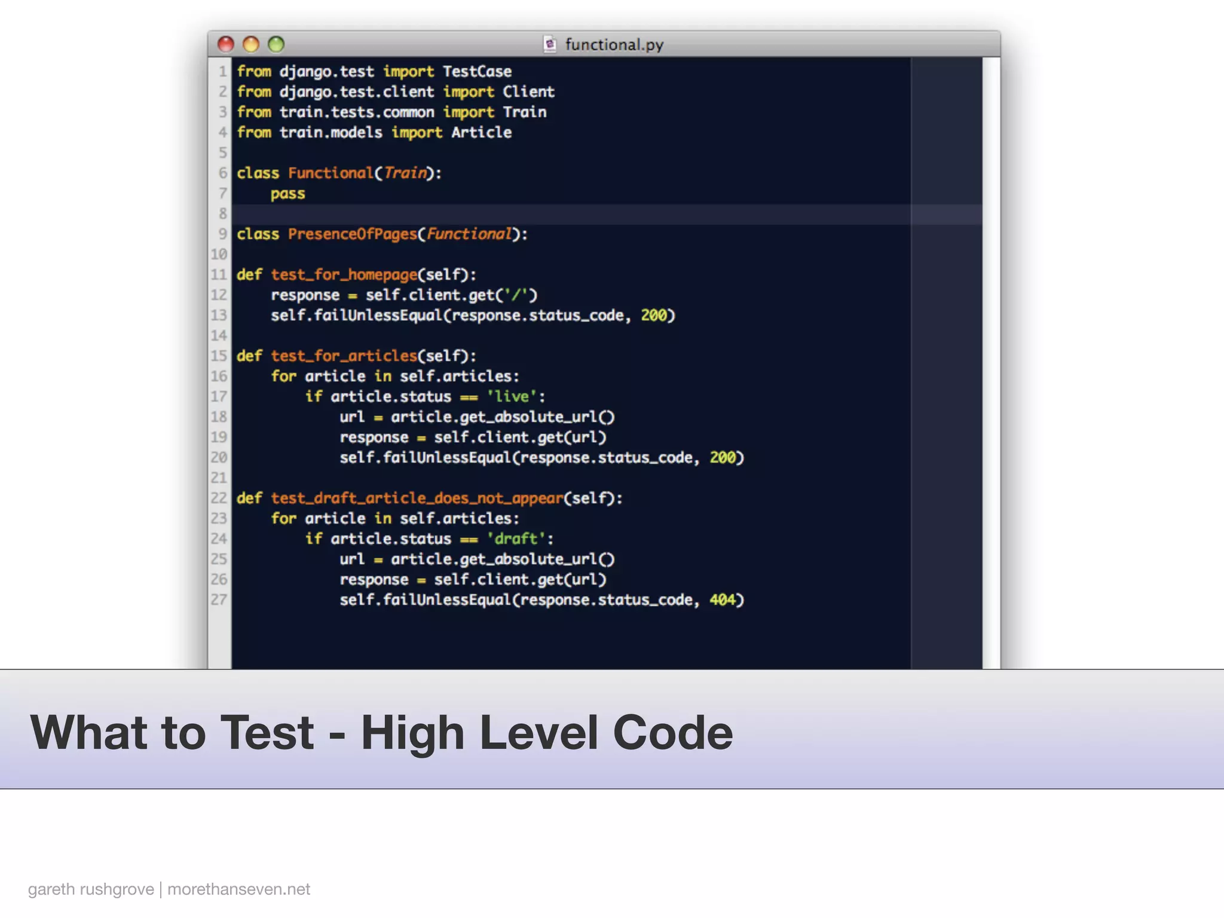Click the white vertical scrollbar track

coord(991,359)
